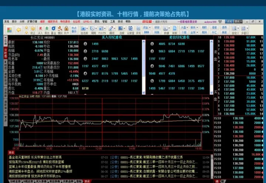Expand the 自选股 dropdown arrow
266x183 pixels.
coord(87,28)
